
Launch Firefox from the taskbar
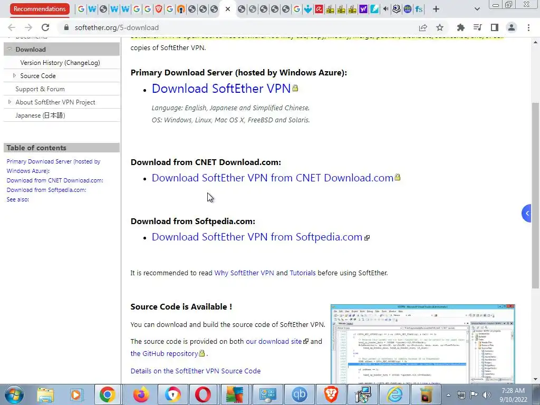point(141,394)
